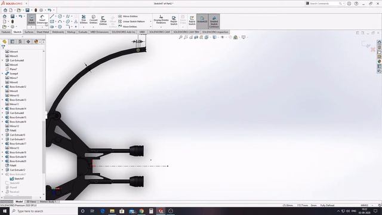Select the Spline sketch tool

click(x=68, y=16)
